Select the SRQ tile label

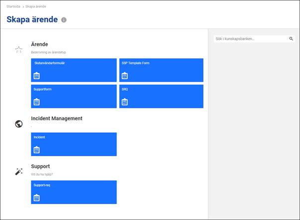124,89
